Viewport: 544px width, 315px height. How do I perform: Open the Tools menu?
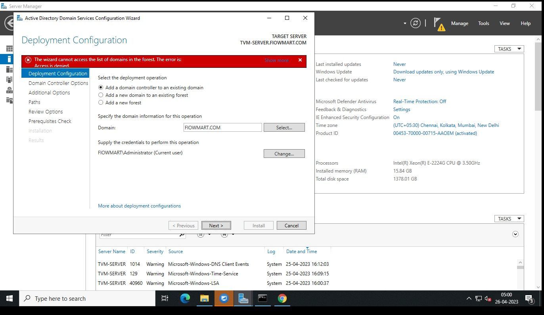coord(484,23)
